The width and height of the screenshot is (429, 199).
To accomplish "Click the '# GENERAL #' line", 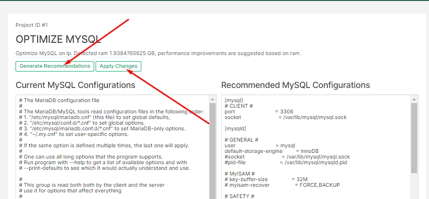I will pos(241,140).
